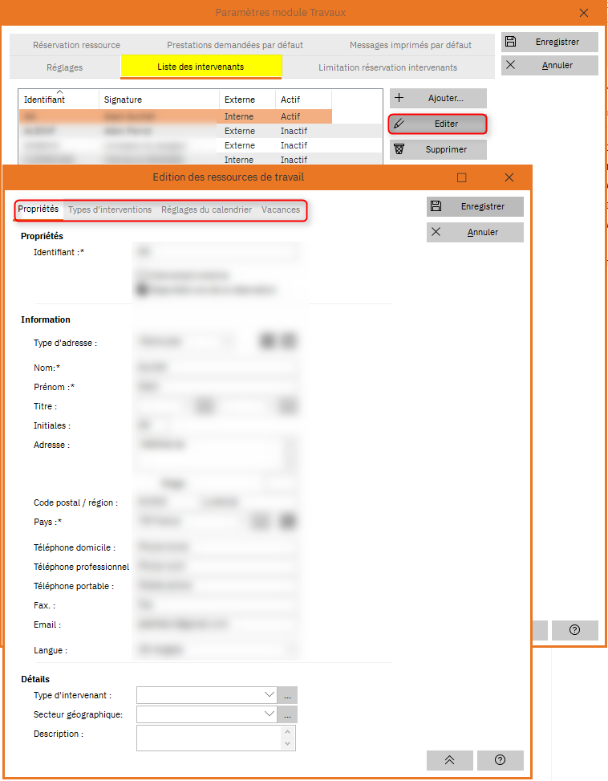
Task: Close the Paramètres module Travaux window
Action: tap(584, 13)
